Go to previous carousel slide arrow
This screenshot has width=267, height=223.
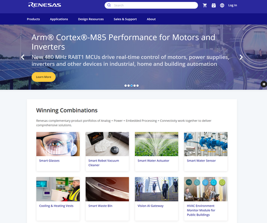click(x=23, y=57)
